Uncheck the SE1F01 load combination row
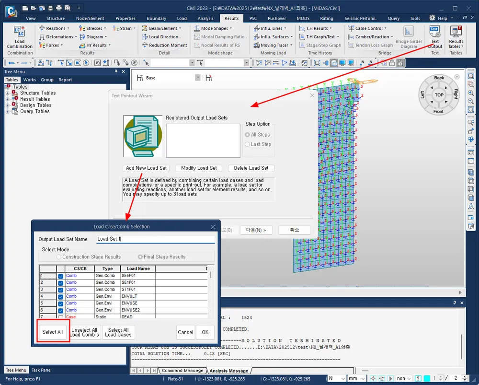Viewport: 479px width, 385px height. point(60,283)
